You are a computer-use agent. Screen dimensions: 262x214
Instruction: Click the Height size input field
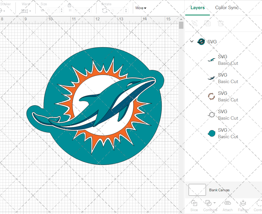pos(80,10)
